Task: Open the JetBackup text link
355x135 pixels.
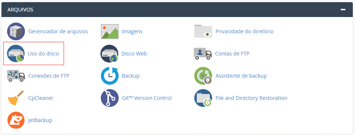Action: (40, 120)
